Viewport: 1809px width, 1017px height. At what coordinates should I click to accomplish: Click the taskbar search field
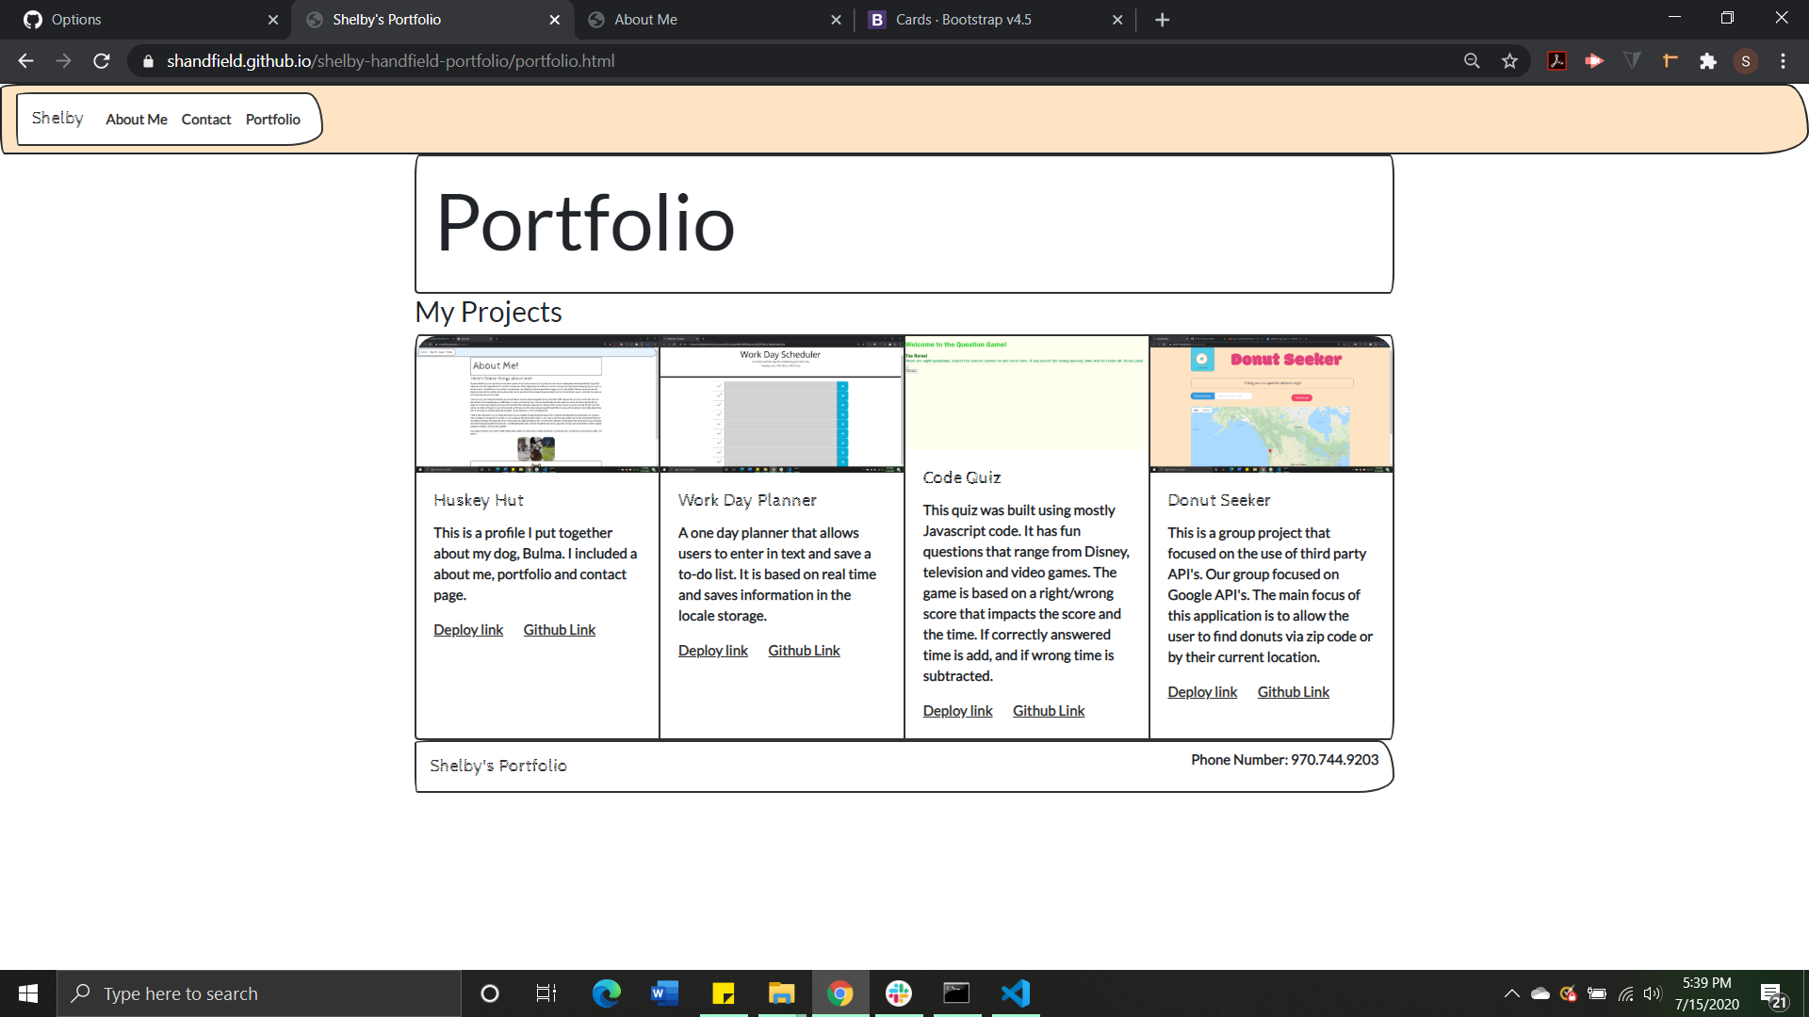point(259,993)
